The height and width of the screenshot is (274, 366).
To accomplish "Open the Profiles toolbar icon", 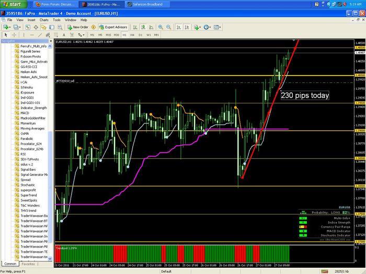I will pos(15,27).
